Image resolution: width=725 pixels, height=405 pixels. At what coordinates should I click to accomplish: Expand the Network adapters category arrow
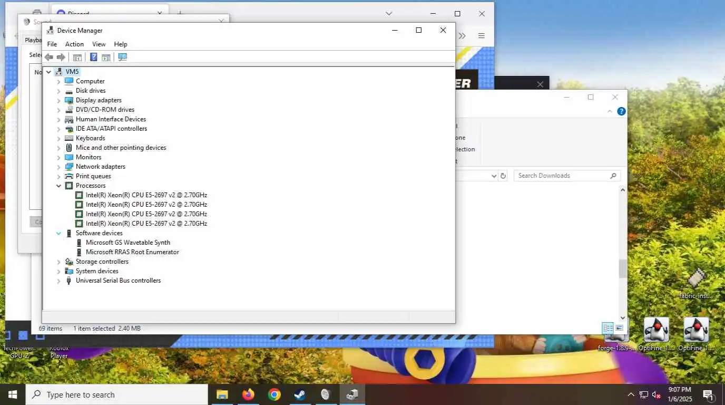59,167
